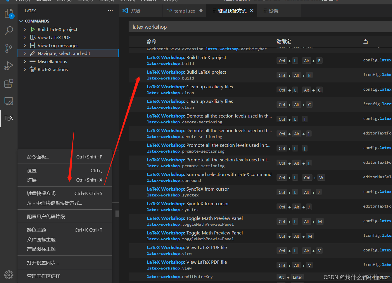Click the Miscellaneous list icon
The image size is (392, 283).
point(33,61)
